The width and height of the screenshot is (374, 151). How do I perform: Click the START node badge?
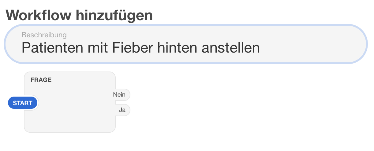[x=23, y=103]
